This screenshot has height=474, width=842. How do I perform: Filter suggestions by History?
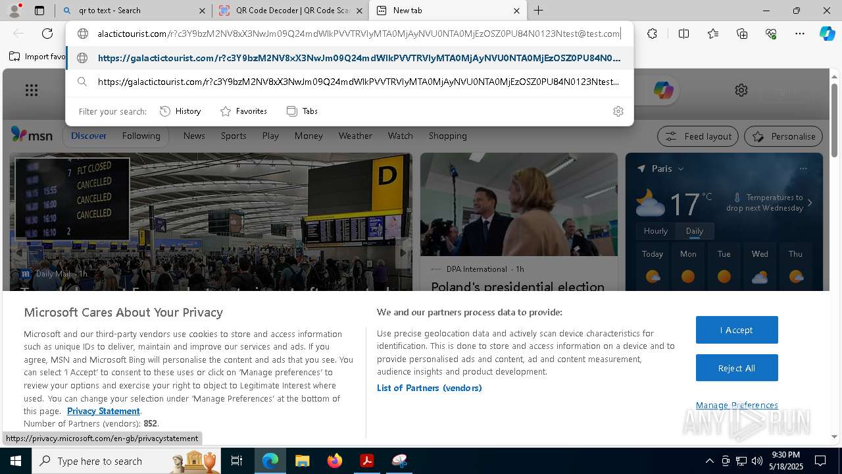180,111
